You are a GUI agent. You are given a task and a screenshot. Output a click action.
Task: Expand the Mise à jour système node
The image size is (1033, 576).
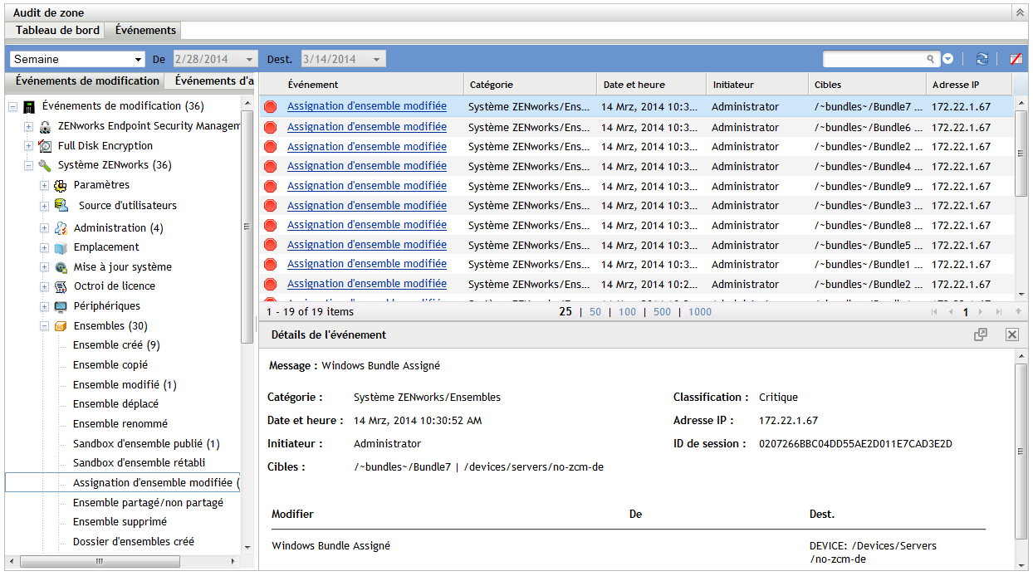pos(45,267)
